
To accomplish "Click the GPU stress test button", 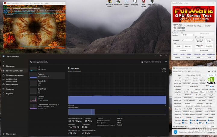I will point(204,34).
